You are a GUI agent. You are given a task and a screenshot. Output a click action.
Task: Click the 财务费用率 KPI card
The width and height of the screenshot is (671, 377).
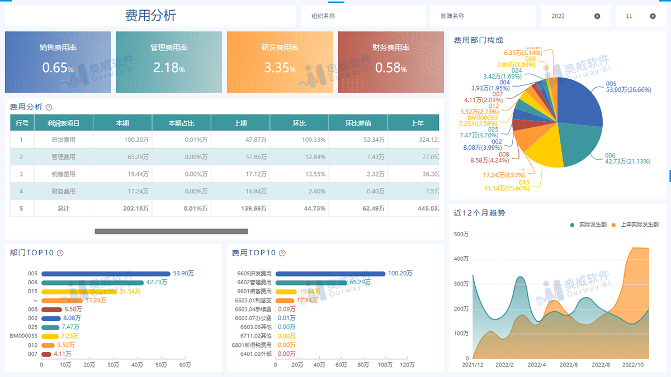(391, 61)
